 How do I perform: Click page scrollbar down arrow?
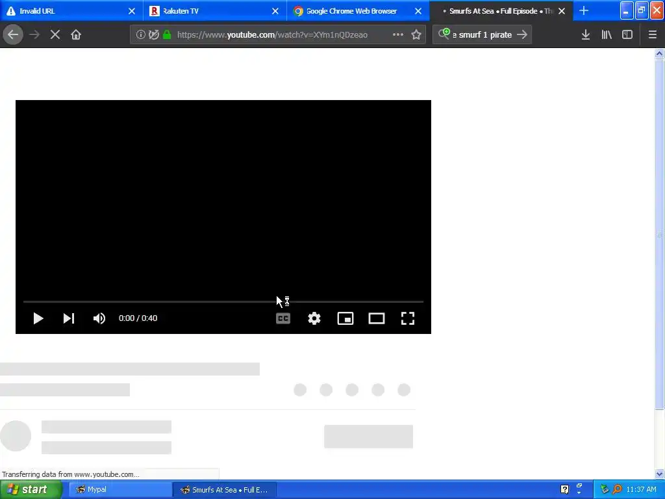pyautogui.click(x=659, y=474)
